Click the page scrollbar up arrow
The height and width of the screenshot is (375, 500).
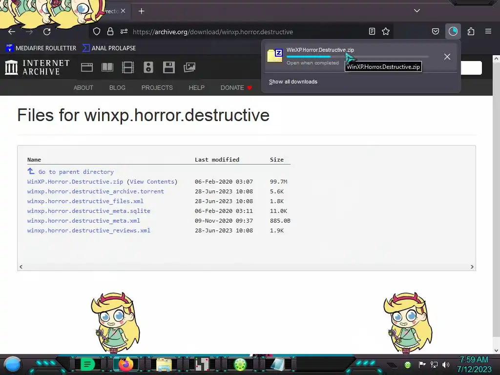point(496,59)
